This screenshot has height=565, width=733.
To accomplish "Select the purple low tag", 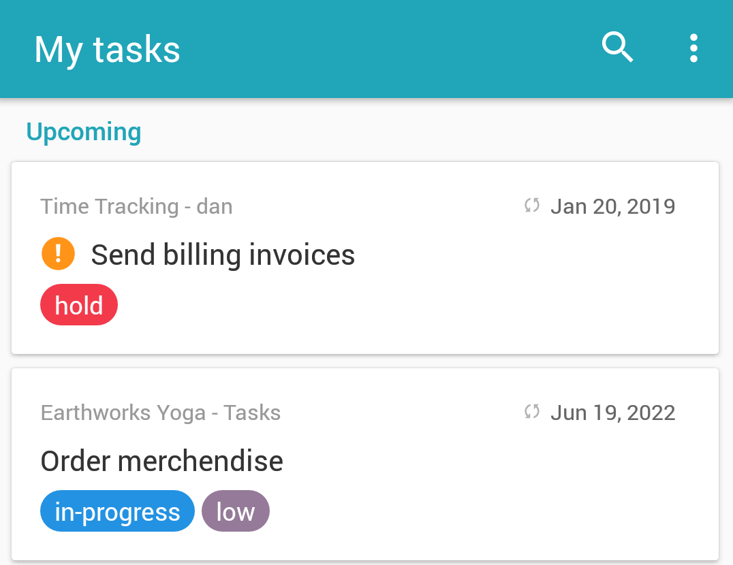I will (236, 511).
